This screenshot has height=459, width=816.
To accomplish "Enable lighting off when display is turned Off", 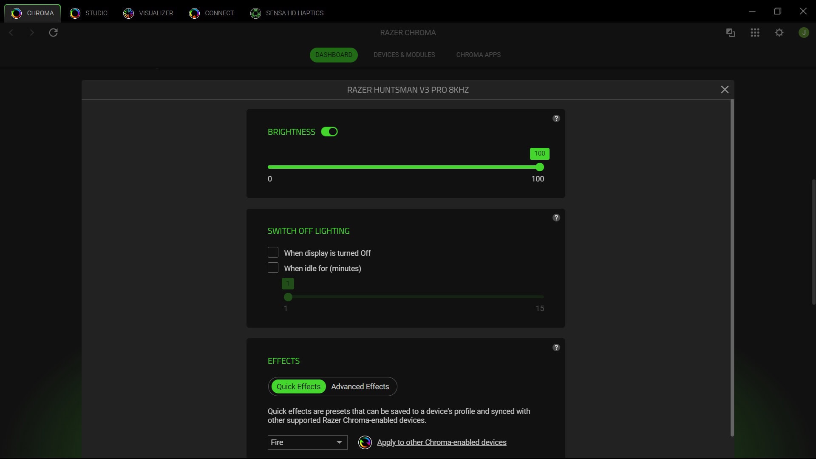I will coord(272,252).
